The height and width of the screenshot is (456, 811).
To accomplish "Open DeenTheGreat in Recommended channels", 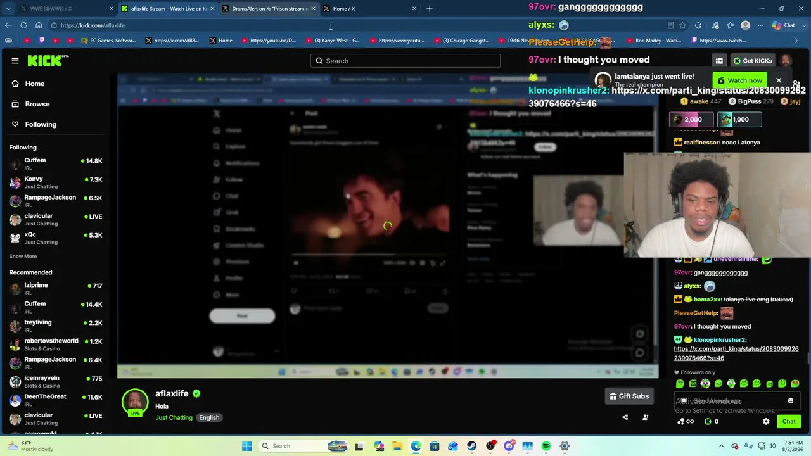I will click(56, 400).
